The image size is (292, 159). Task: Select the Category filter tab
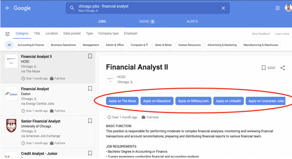point(22,33)
